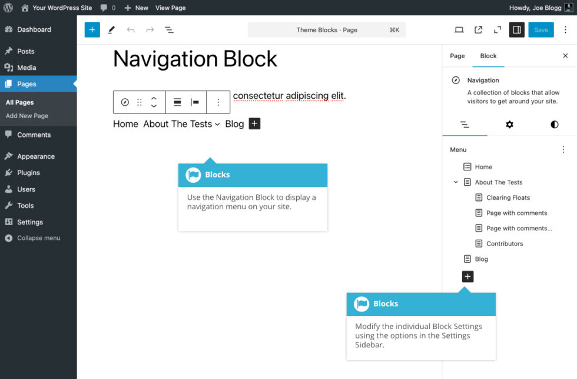Open the Styles half-circle tab
Viewport: 577px width, 379px height.
pos(554,125)
